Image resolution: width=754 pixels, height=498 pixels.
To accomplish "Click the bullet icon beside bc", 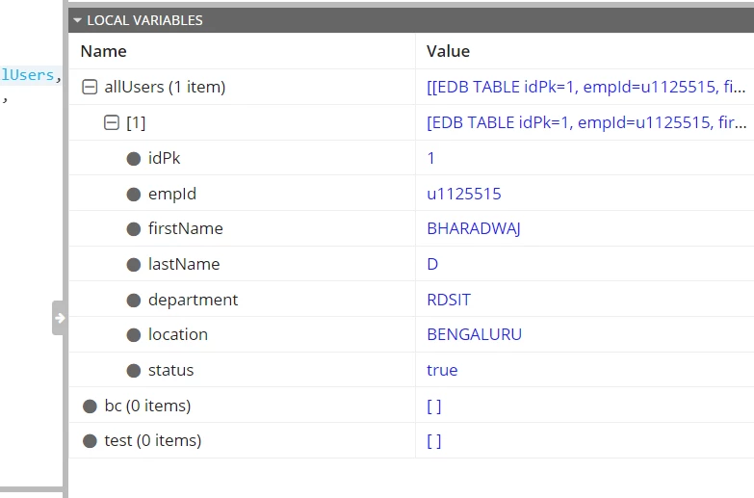I will 90,406.
